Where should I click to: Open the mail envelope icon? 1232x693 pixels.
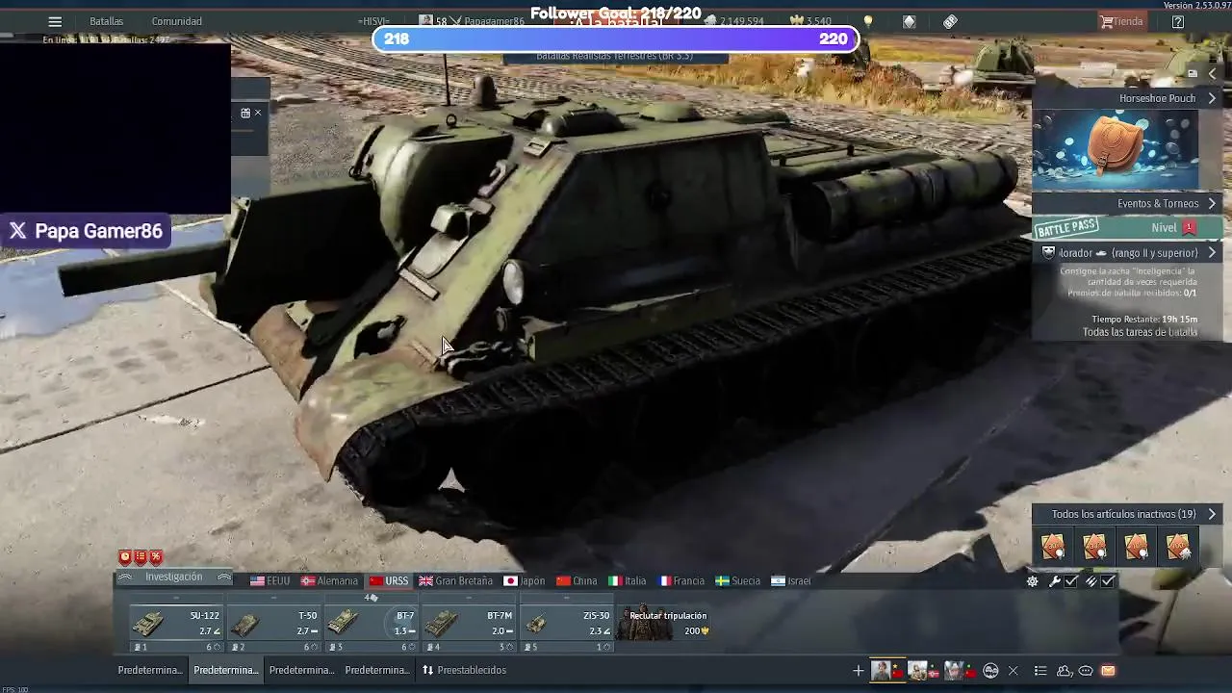[x=1108, y=671]
